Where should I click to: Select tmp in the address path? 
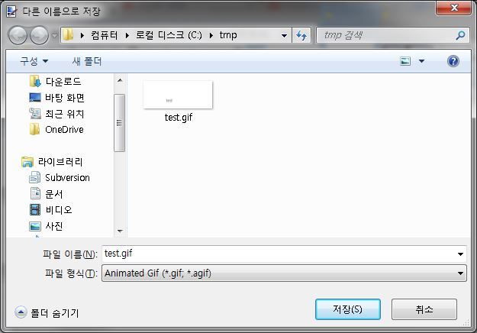click(x=228, y=35)
